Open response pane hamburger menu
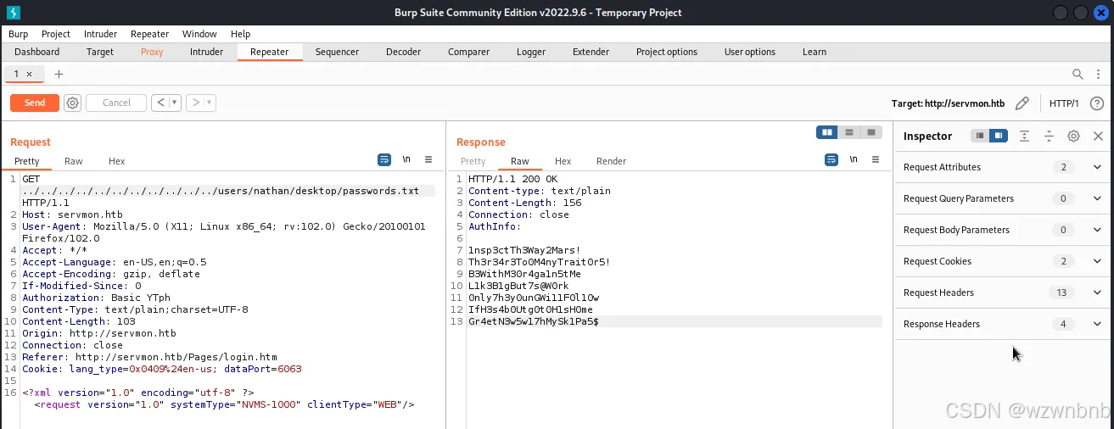This screenshot has width=1114, height=429. [x=876, y=159]
